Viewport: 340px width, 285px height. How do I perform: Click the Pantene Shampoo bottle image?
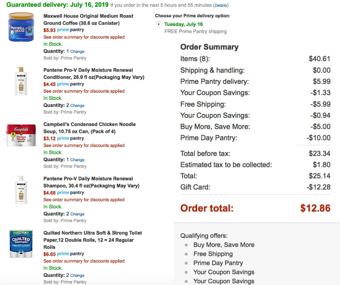click(x=21, y=190)
